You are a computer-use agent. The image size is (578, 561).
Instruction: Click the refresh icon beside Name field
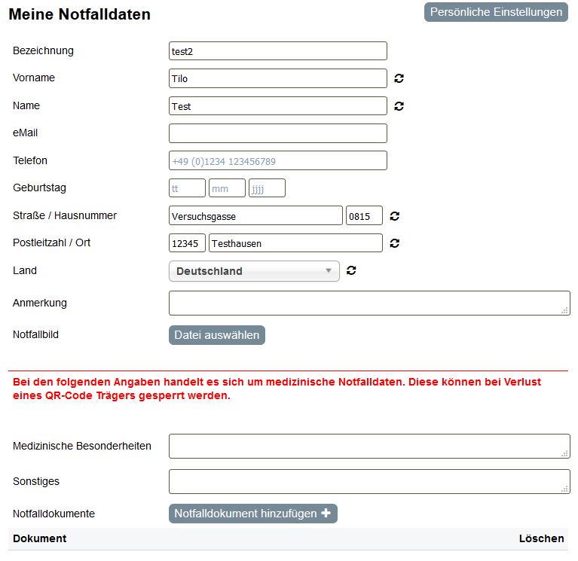[399, 106]
